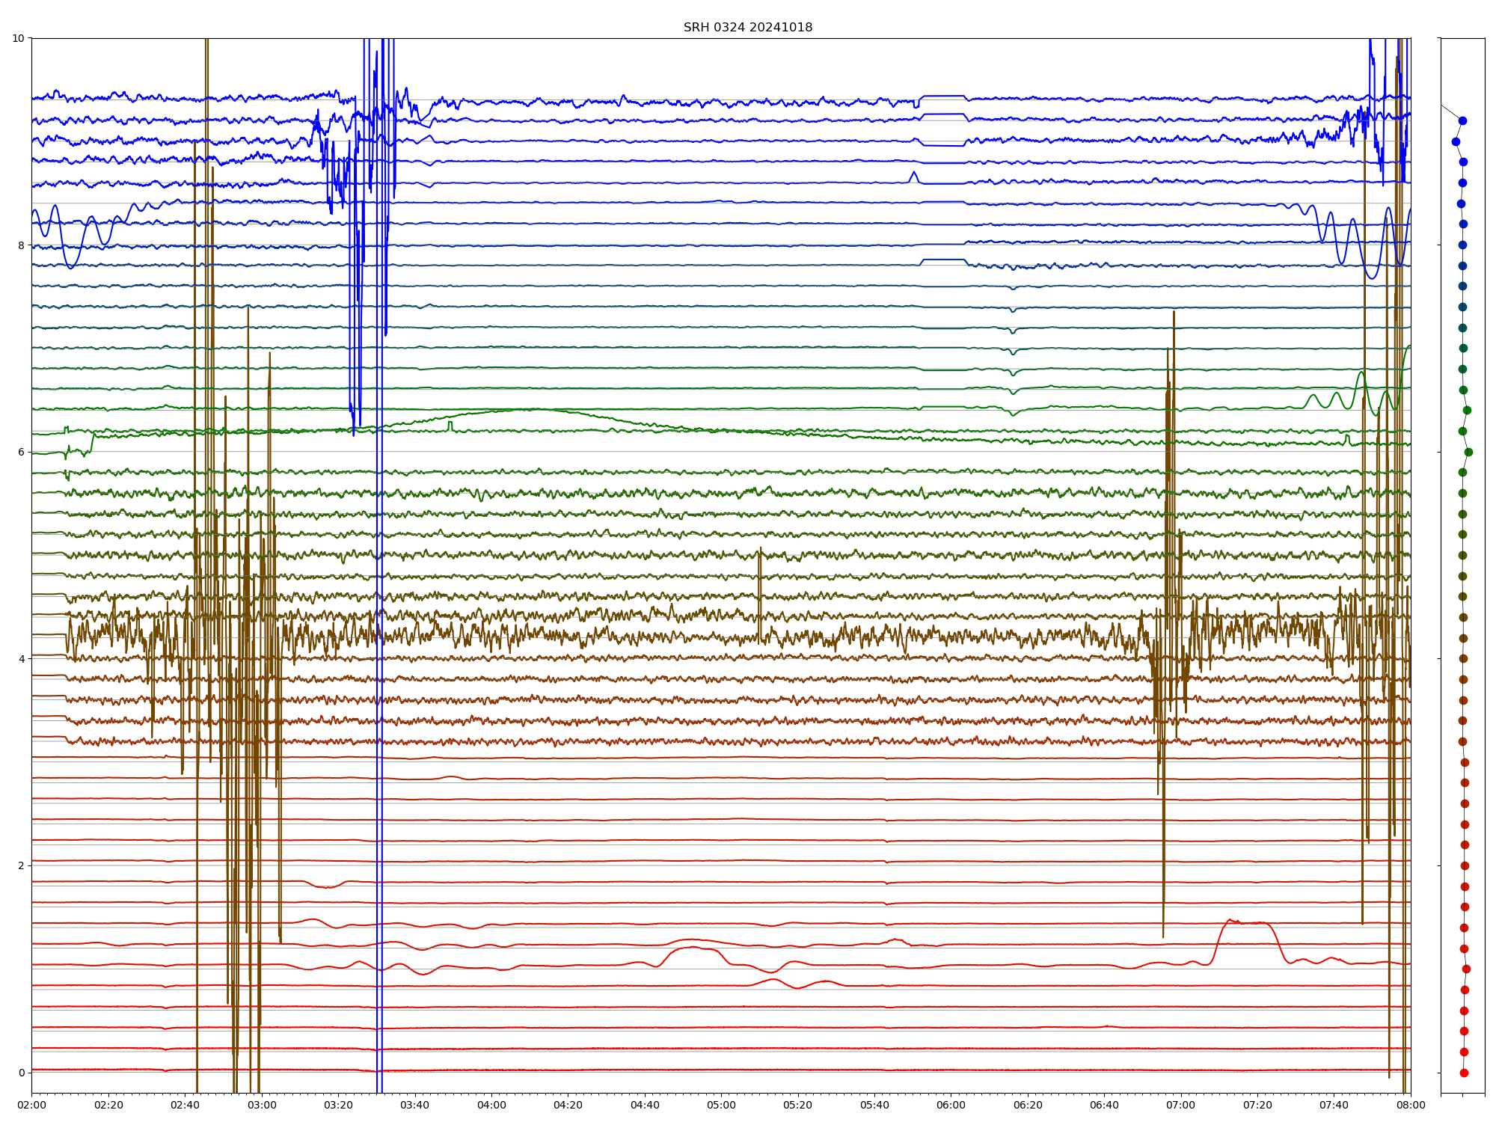Click the y-axis tick label 6
The height and width of the screenshot is (1122, 1496).
21,452
